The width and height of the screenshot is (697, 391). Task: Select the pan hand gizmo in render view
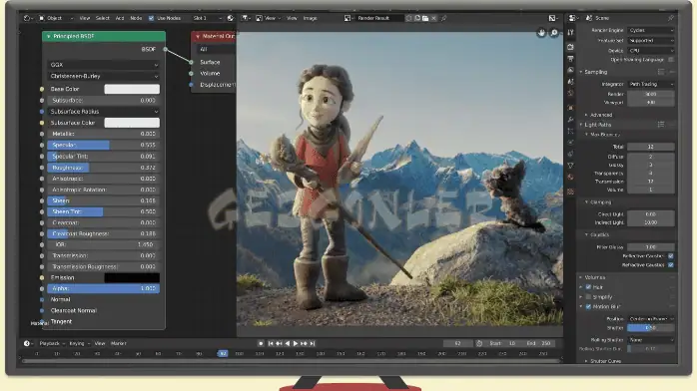[x=541, y=33]
